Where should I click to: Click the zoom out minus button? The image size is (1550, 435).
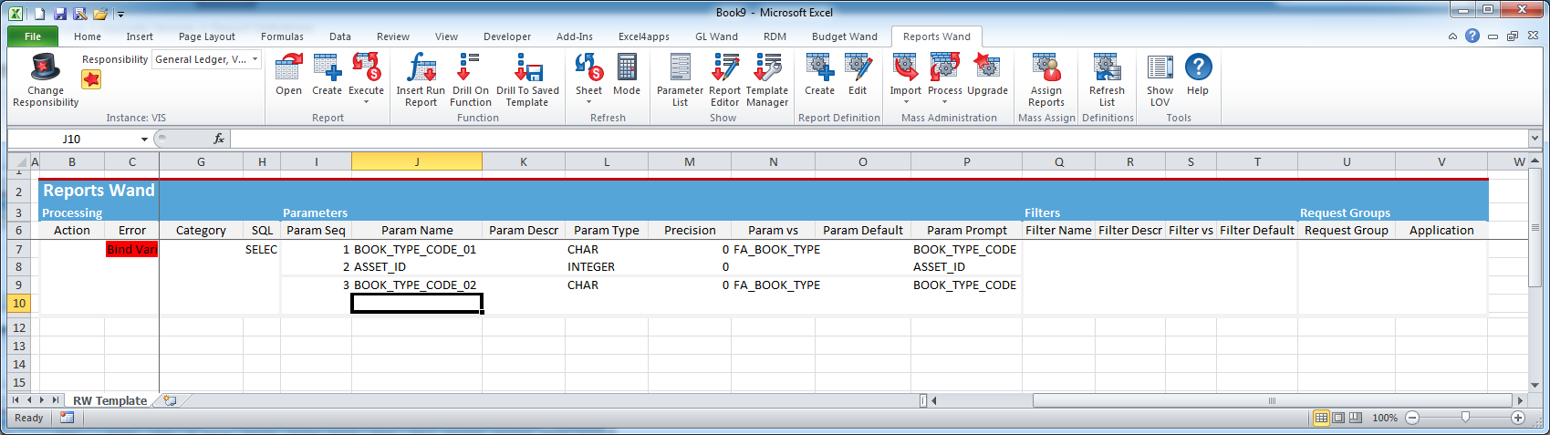1412,418
